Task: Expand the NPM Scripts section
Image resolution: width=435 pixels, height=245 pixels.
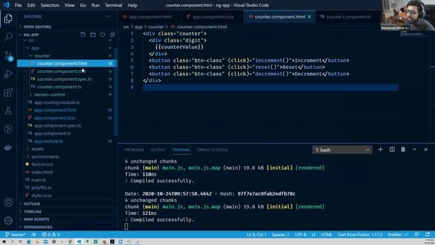Action: click(x=36, y=219)
